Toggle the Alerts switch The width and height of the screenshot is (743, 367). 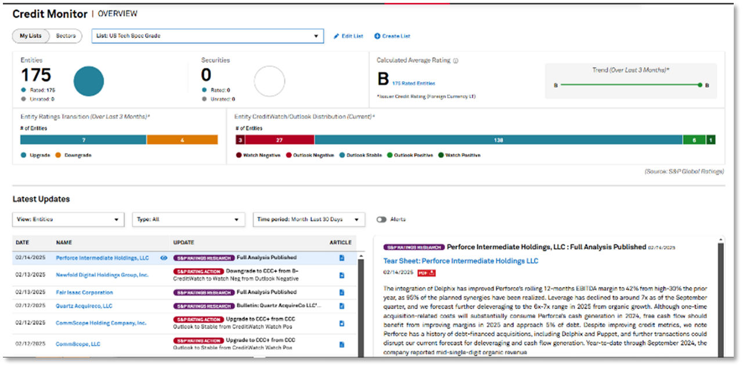(x=381, y=220)
